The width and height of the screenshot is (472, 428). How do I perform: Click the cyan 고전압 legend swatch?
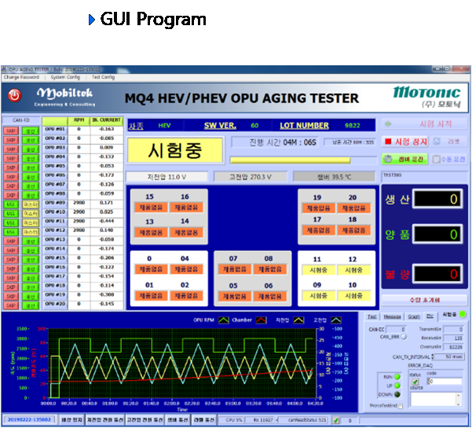click(x=336, y=320)
